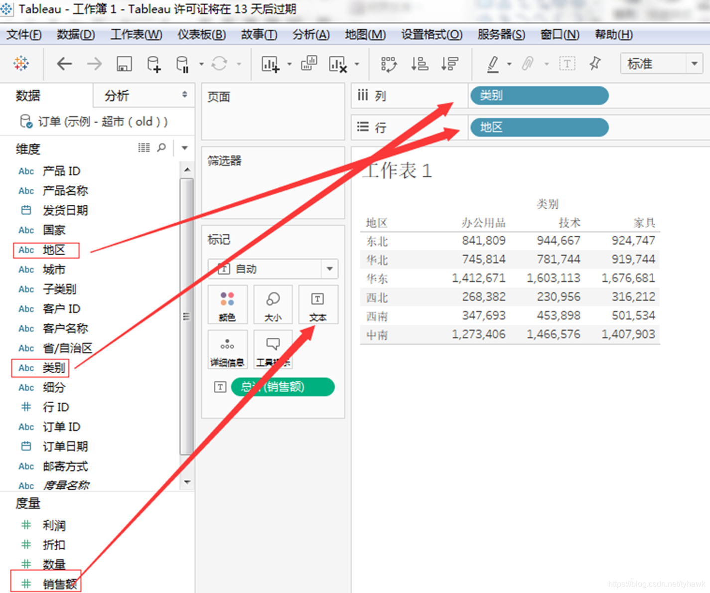The image size is (710, 593).
Task: Toggle the show mark labels icon
Action: pyautogui.click(x=567, y=64)
